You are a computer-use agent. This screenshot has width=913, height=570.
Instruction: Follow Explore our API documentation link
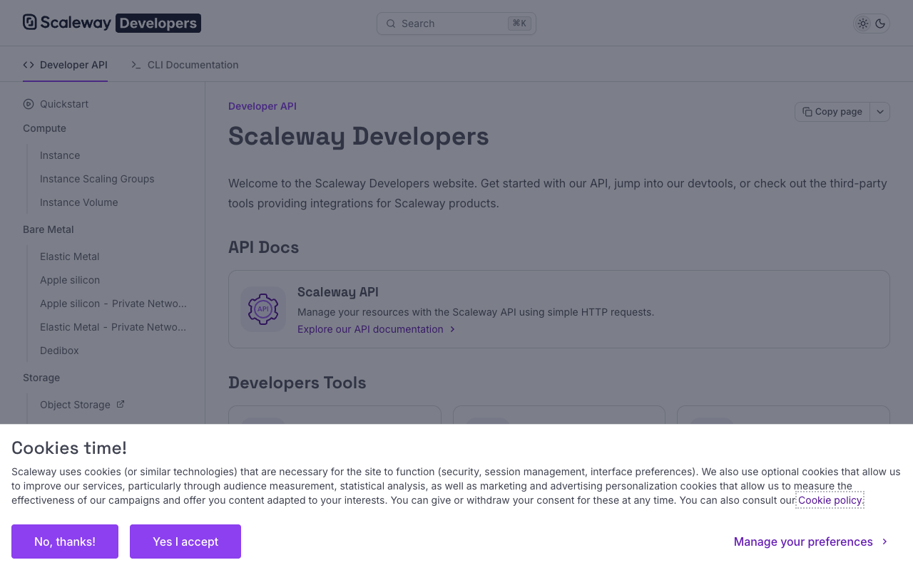coord(377,329)
